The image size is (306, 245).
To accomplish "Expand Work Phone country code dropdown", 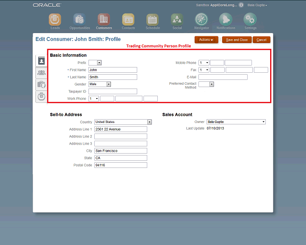I will coord(94,99).
